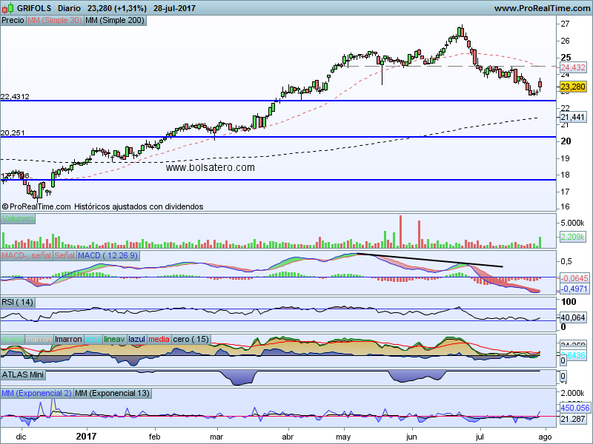Select the lazul label in oscillator panel
The width and height of the screenshot is (593, 444).
tap(137, 339)
